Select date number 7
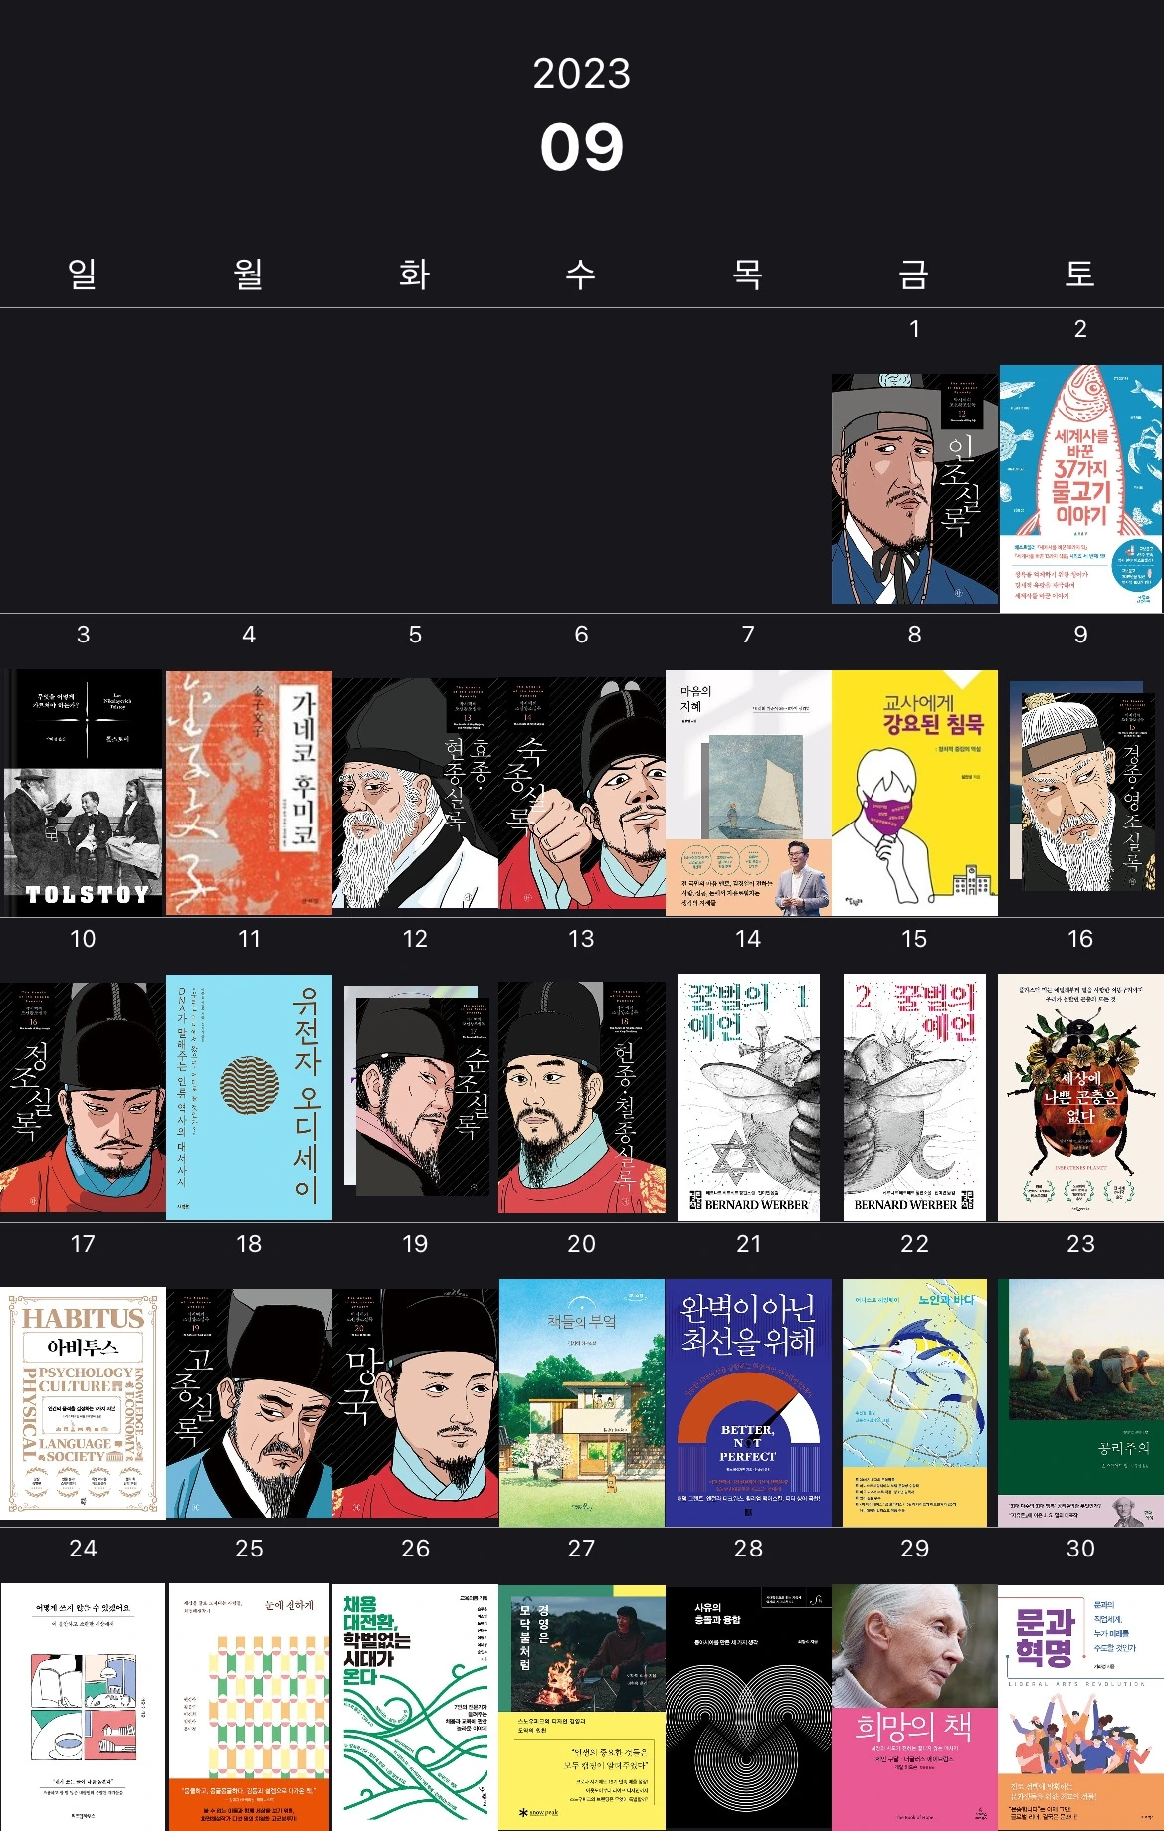 pos(748,635)
